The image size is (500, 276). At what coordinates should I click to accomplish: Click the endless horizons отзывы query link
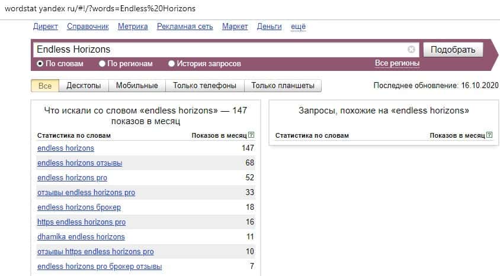coord(79,163)
